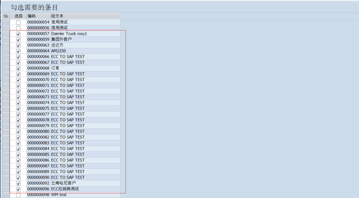Viewport: 359px width, 198px height.
Task: Click code cell 0000000068
Action: (x=38, y=68)
